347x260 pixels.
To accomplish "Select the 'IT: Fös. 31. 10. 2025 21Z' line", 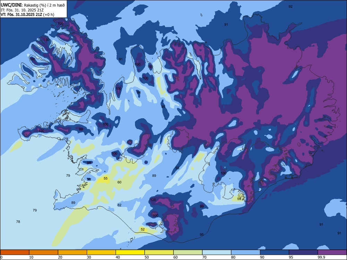I will (x=22, y=10).
